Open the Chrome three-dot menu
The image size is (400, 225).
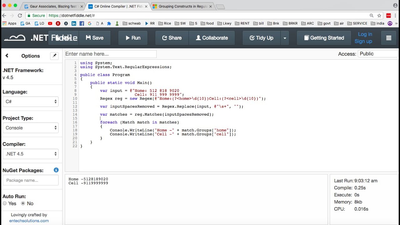click(x=396, y=15)
